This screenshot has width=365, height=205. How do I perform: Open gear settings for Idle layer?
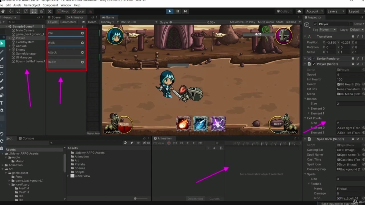(82, 33)
